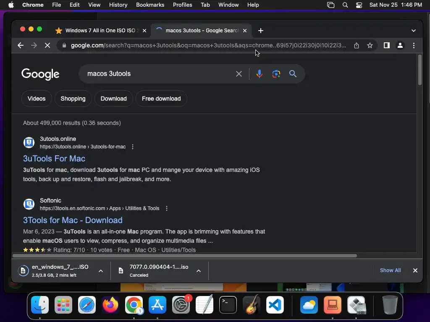Launch Firefox from the Dock
This screenshot has width=430, height=322.
(x=110, y=305)
